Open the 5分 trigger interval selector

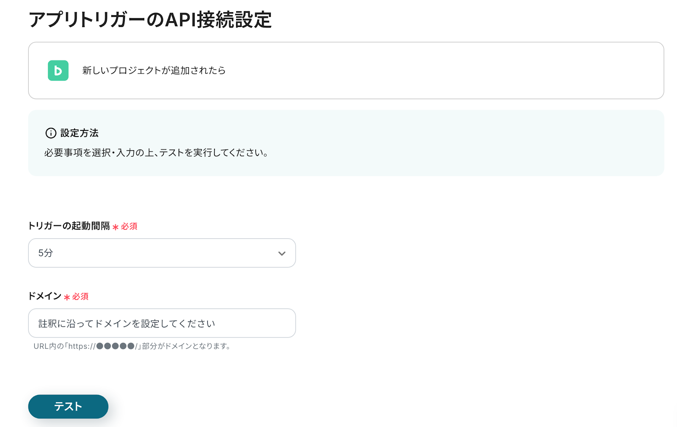tap(162, 253)
